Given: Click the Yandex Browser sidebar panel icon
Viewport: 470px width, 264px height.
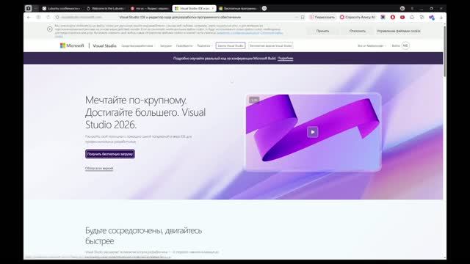Looking at the screenshot, I should click(28, 8).
